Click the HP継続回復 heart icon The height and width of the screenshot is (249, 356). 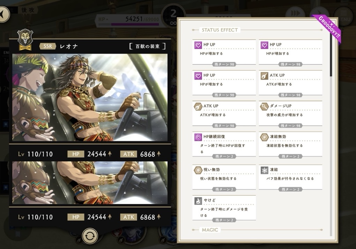pos(198,137)
